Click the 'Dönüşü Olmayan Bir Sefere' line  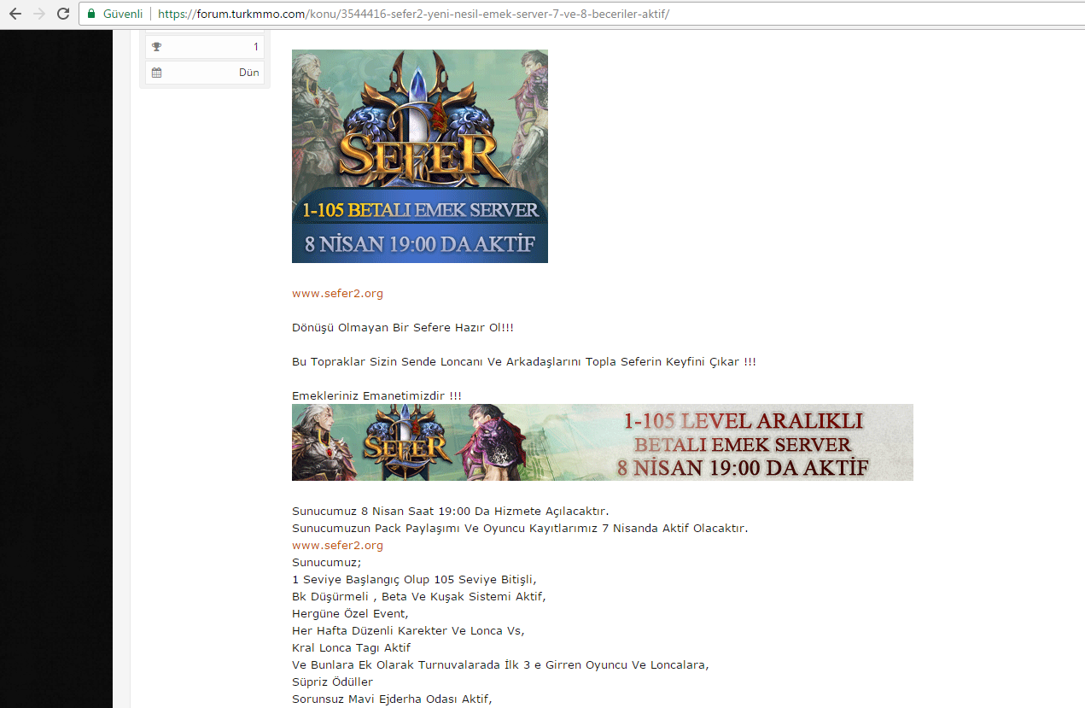pos(403,327)
